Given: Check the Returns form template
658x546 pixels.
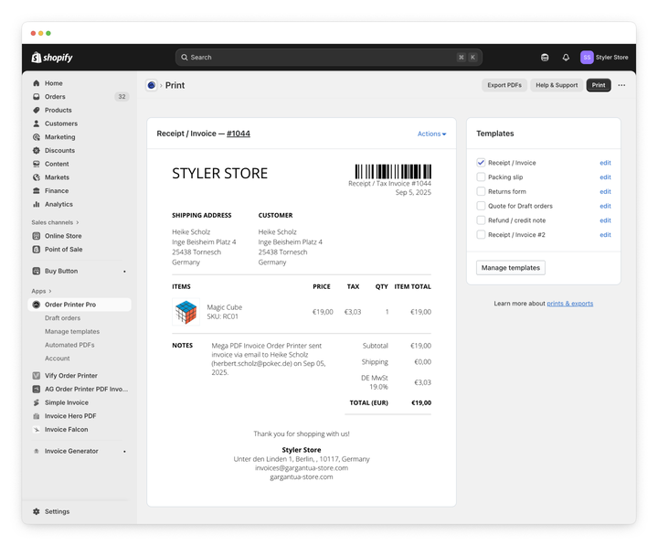Looking at the screenshot, I should pyautogui.click(x=481, y=191).
